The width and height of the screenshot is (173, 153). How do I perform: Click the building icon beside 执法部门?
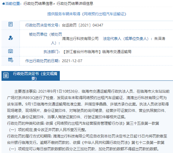tap(11, 51)
